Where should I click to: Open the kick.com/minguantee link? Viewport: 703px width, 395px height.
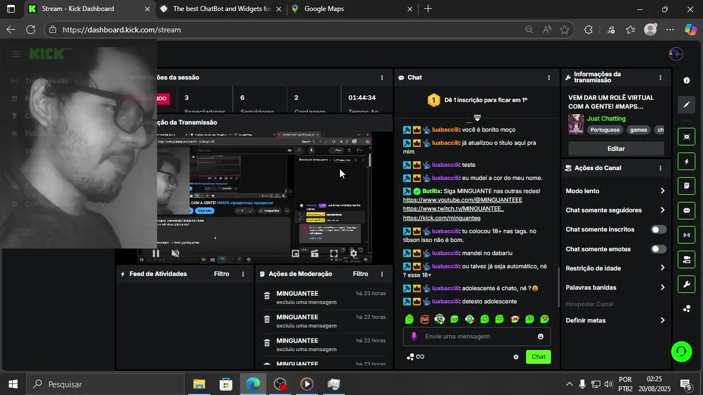[x=442, y=218]
